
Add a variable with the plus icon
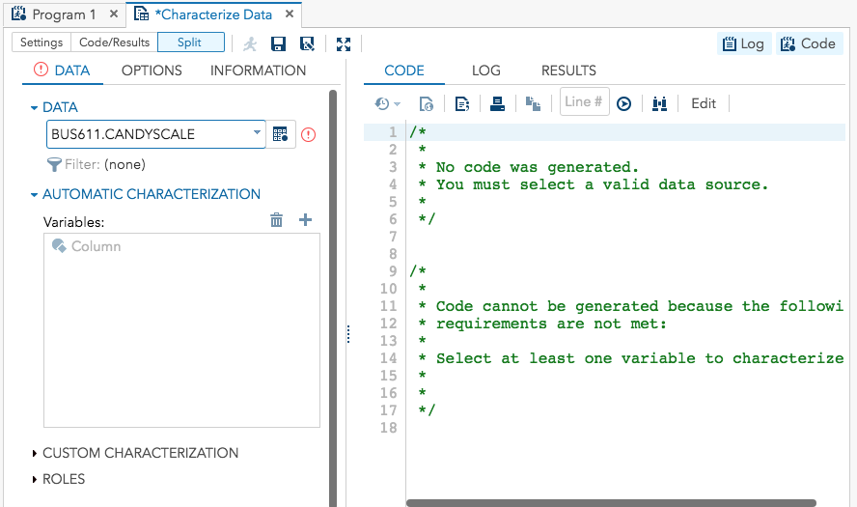(306, 220)
